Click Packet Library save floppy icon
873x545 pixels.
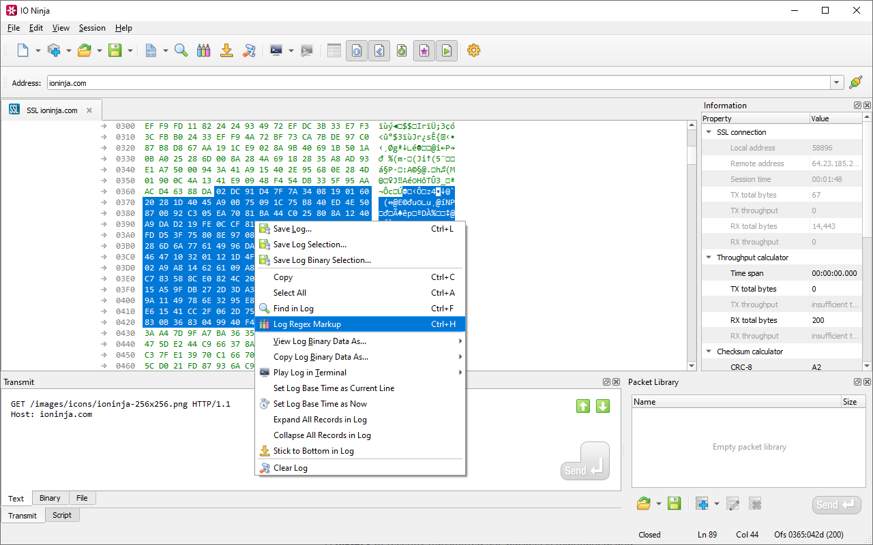[x=674, y=504]
